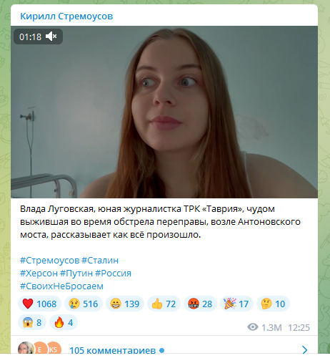The height and width of the screenshot is (358, 330).
Task: Open hashtag #Стремоусов
Action: [49, 260]
